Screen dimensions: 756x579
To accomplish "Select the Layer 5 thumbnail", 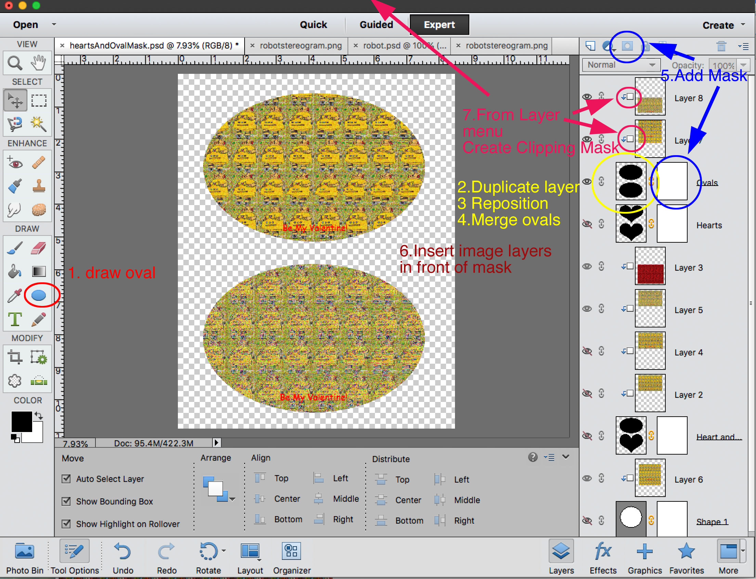I will click(x=650, y=308).
